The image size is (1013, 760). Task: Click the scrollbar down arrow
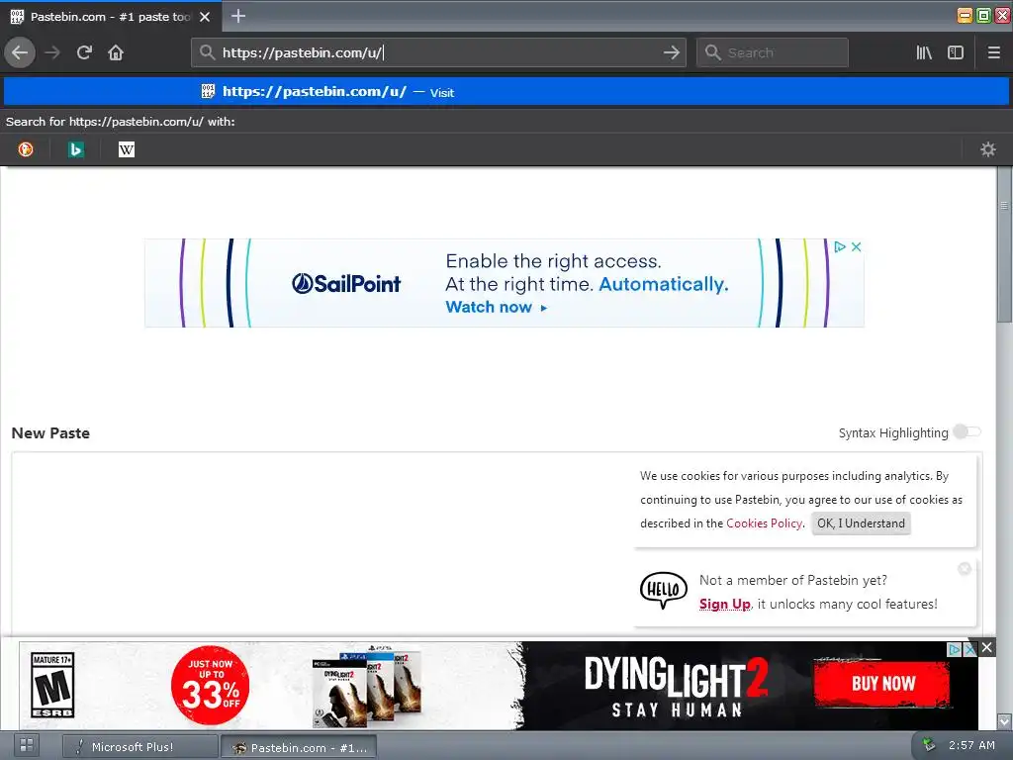1004,720
